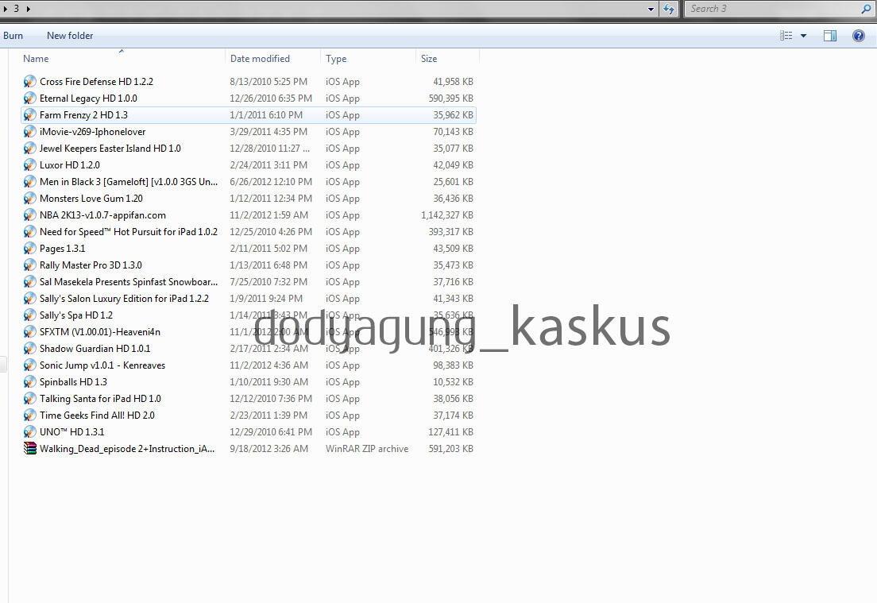The width and height of the screenshot is (877, 603).
Task: Click the WinRAR ZIP archive type cell
Action: pyautogui.click(x=367, y=449)
